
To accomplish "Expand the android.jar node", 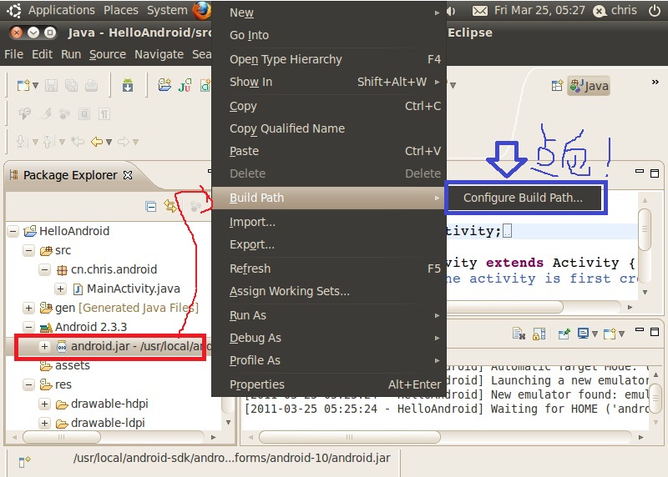I will 45,346.
